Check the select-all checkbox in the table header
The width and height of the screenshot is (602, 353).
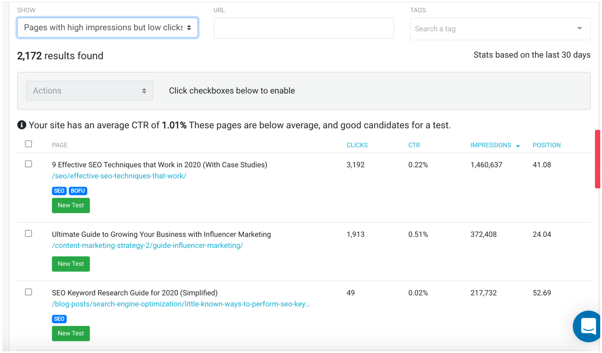pyautogui.click(x=29, y=144)
